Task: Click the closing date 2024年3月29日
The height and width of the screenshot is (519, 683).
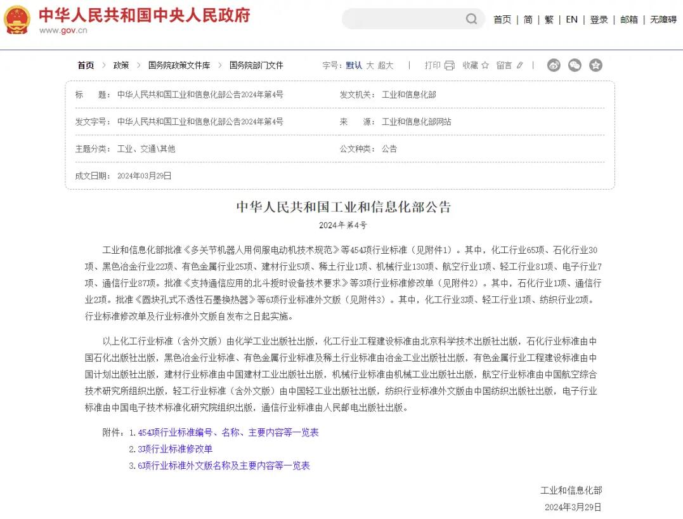Action: [x=573, y=507]
